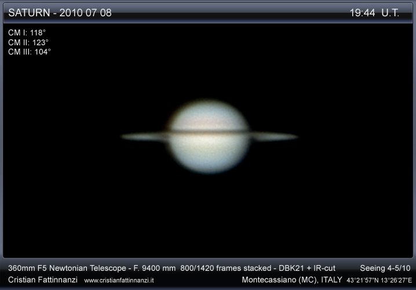The height and width of the screenshot is (290, 416).
Task: Click 'Montecassiano (MC), ITALY' location
Action: [x=292, y=280]
